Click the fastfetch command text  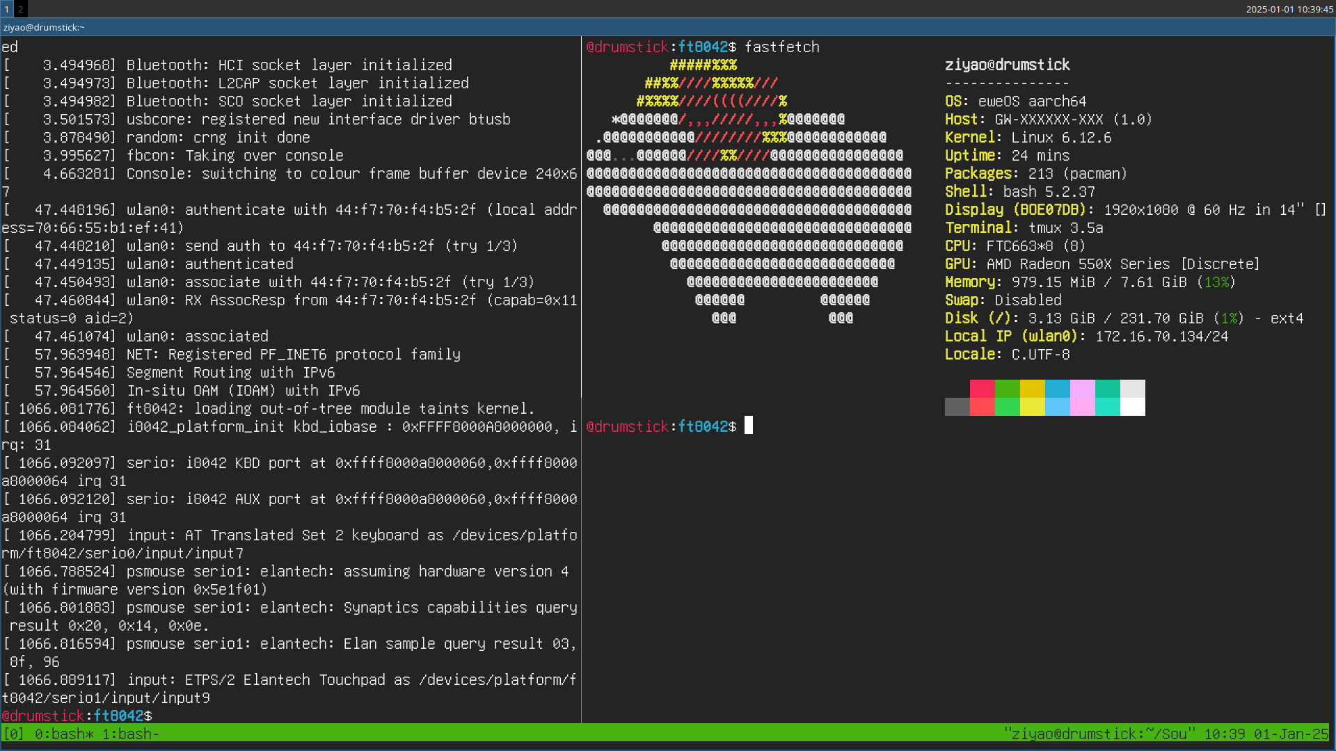point(782,47)
